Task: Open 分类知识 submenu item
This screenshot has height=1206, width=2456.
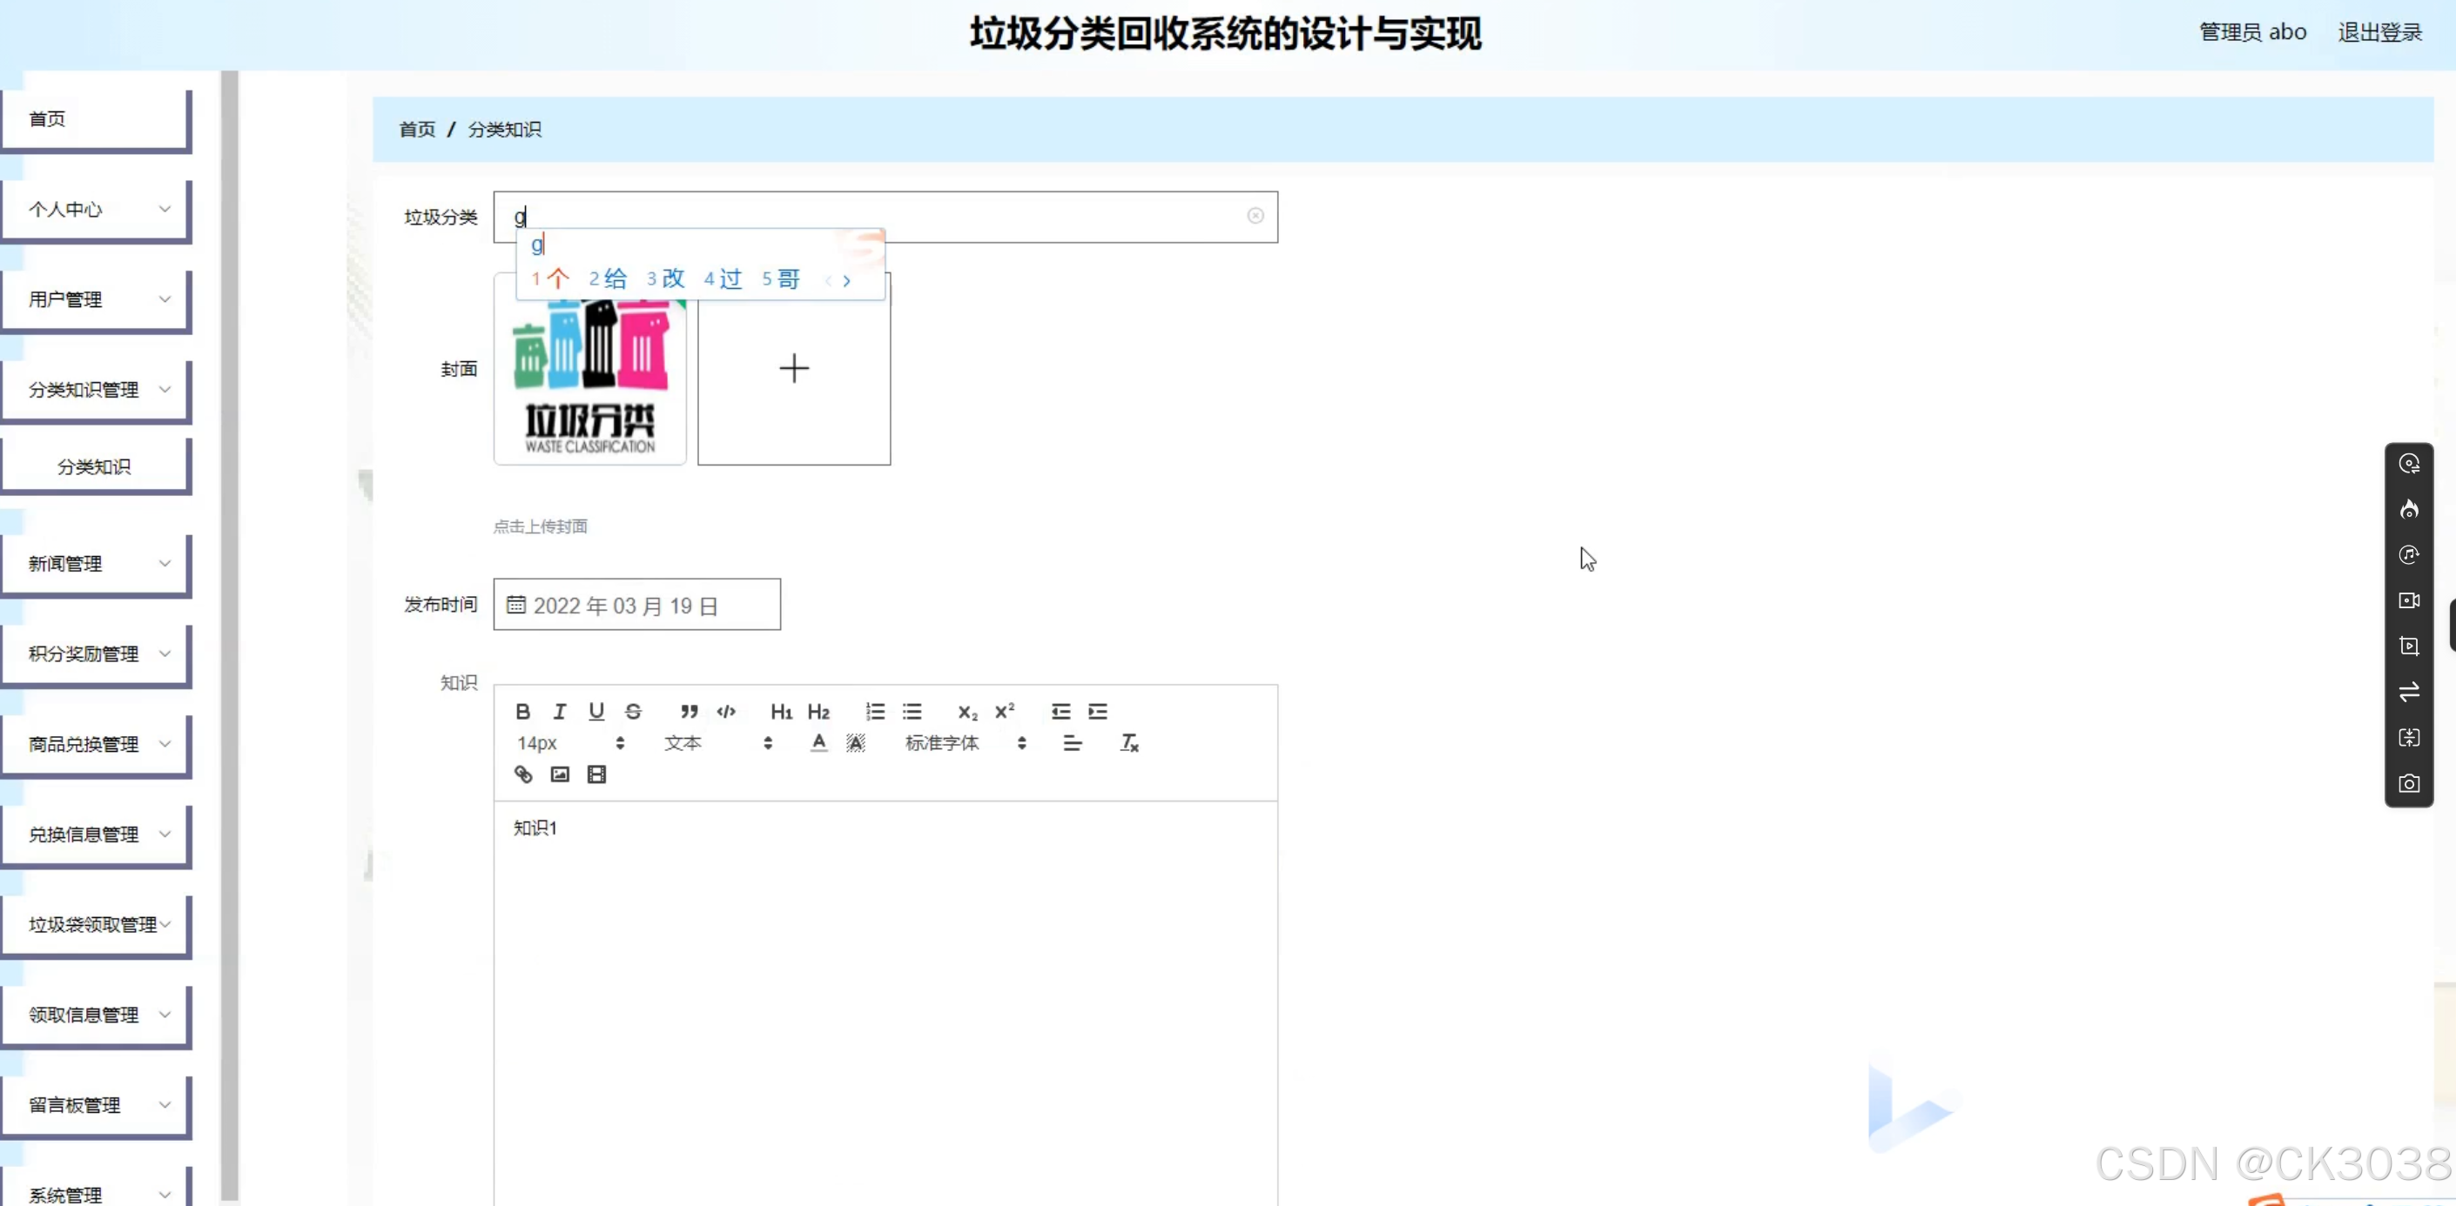Action: (94, 466)
